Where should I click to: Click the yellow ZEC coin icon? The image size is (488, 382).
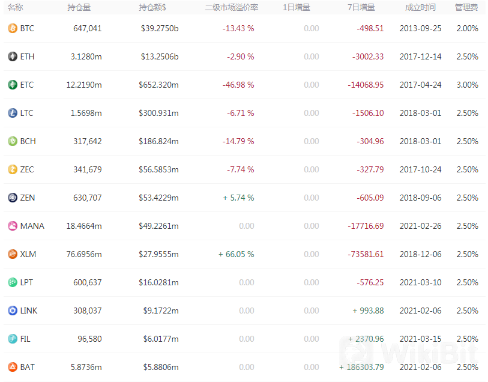[x=13, y=169]
